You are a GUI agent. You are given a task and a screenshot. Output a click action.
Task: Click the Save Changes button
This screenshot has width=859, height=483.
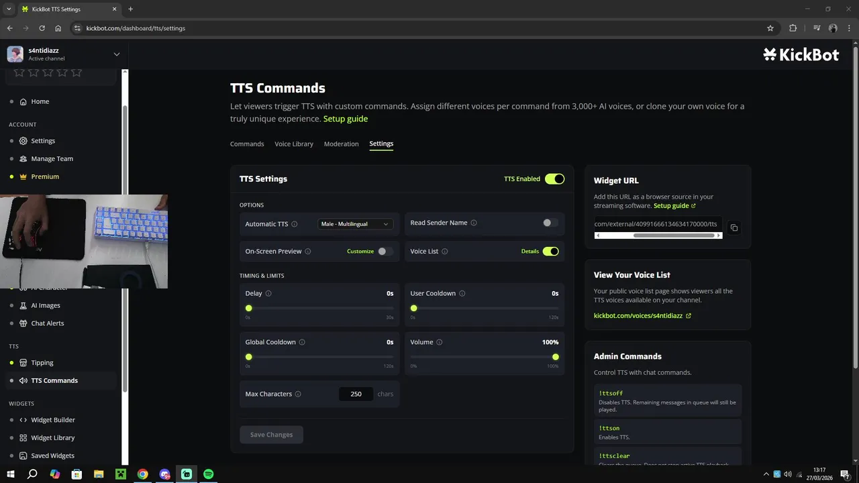(271, 435)
